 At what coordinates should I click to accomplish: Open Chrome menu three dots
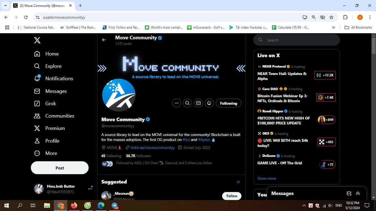[370, 17]
